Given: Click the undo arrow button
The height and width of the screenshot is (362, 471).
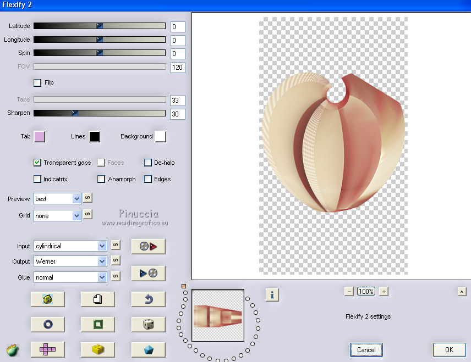Looking at the screenshot, I should pyautogui.click(x=149, y=299).
